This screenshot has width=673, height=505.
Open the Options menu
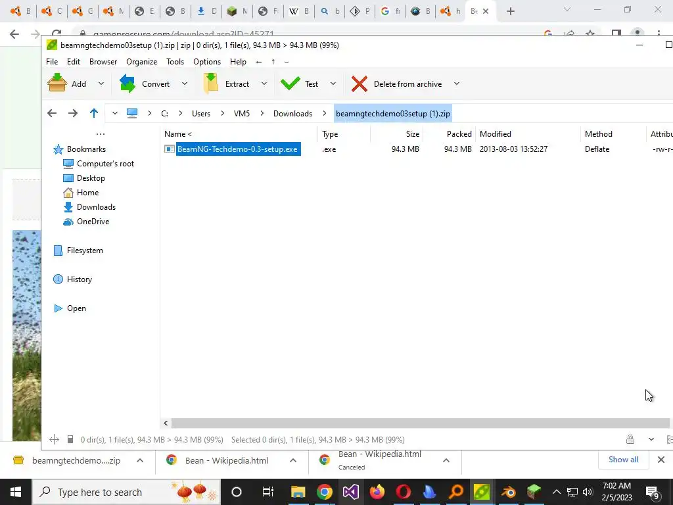click(207, 62)
